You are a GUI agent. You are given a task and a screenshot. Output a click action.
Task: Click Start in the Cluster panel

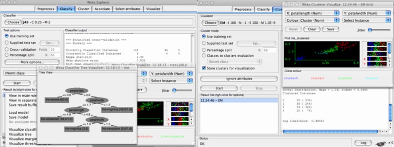point(219,88)
